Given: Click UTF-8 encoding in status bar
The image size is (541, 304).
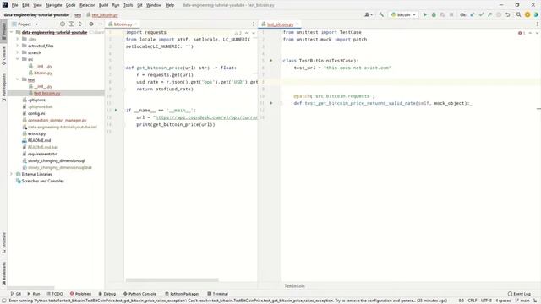Looking at the screenshot, I should [486, 301].
